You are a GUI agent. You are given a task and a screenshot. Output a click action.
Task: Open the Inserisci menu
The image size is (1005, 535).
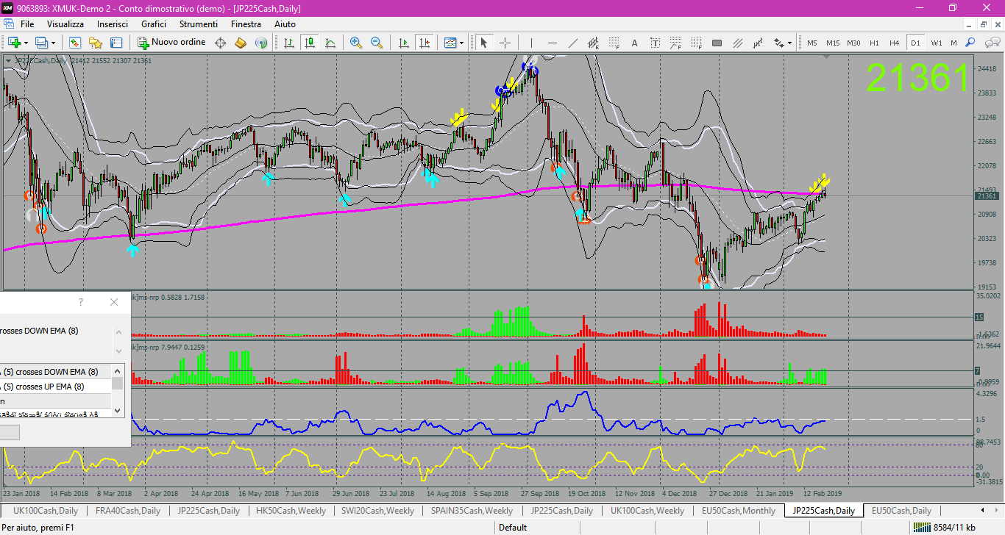coord(112,24)
